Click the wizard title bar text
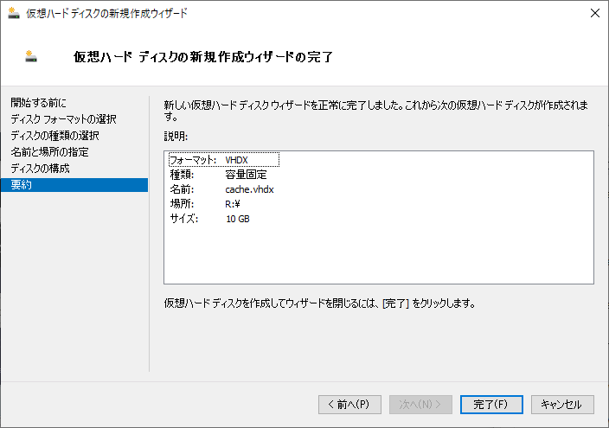The width and height of the screenshot is (609, 428). (106, 14)
